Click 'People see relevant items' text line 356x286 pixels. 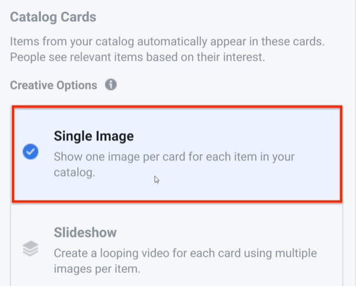(138, 57)
